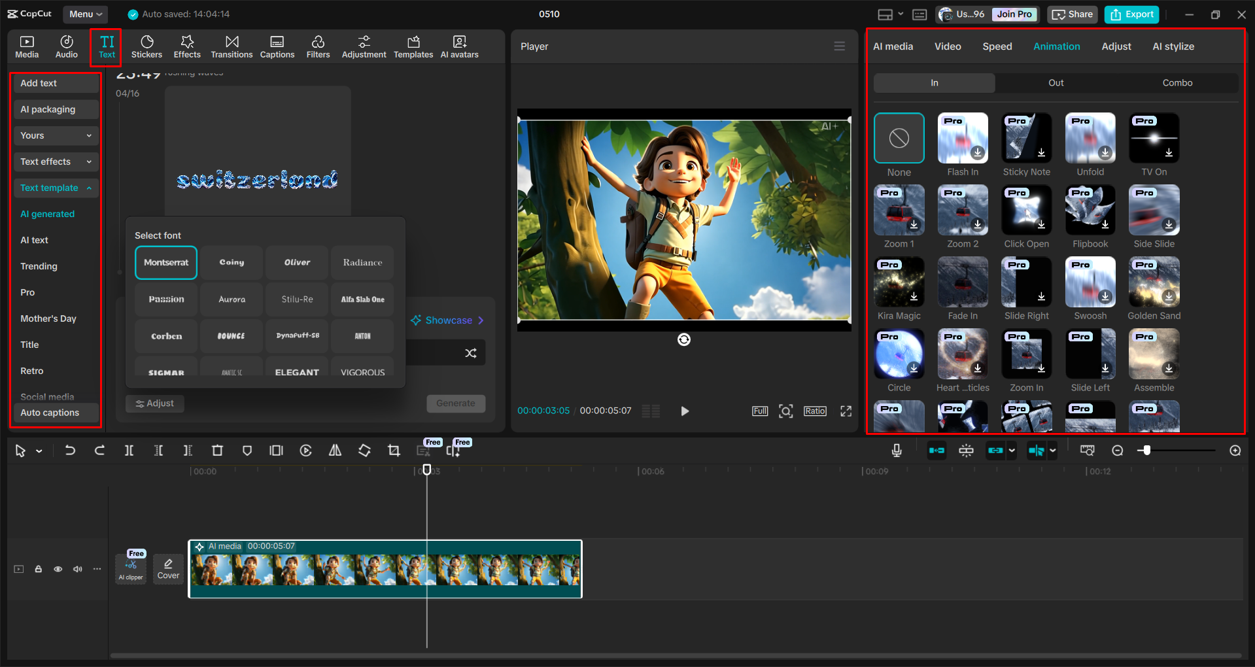Open the Video tab in the right panel
The image size is (1255, 667).
947,46
